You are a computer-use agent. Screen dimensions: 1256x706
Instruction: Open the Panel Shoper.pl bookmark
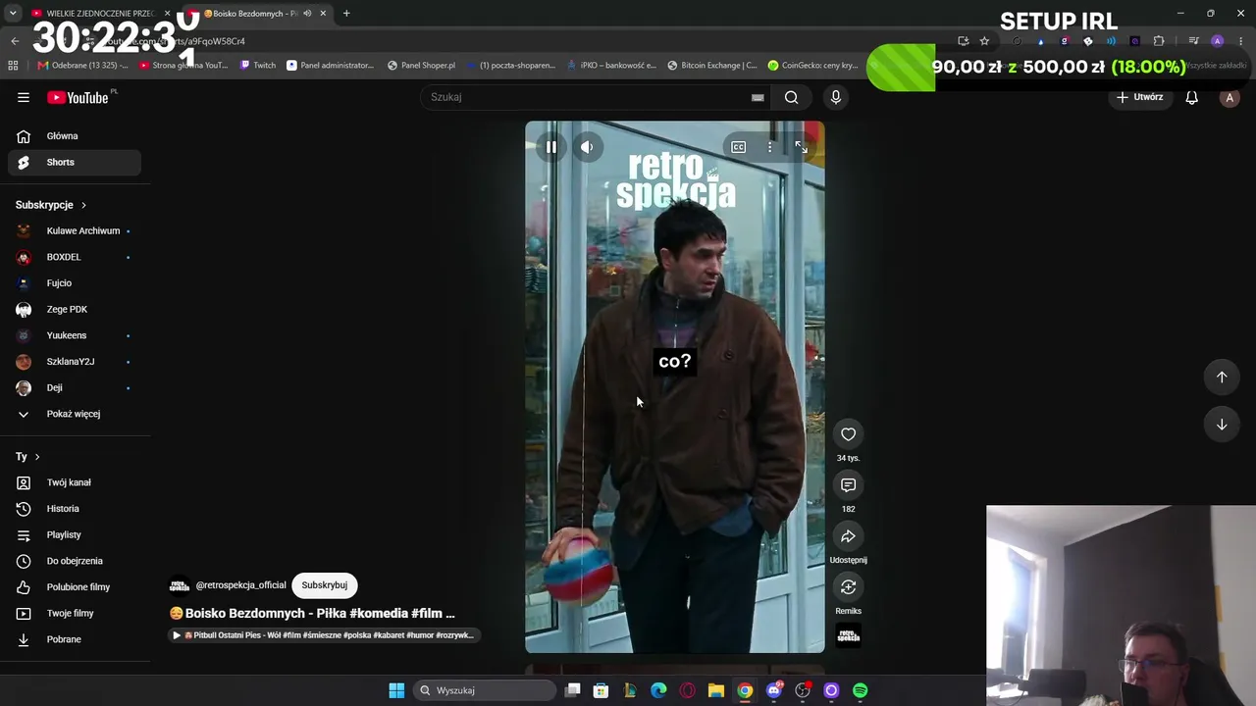pyautogui.click(x=421, y=66)
